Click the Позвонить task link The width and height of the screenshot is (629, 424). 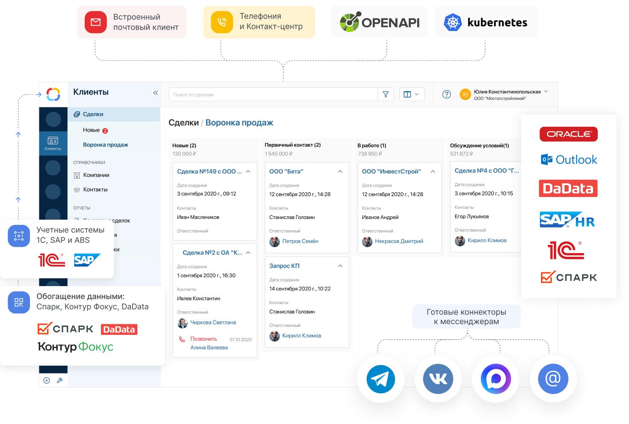point(204,339)
